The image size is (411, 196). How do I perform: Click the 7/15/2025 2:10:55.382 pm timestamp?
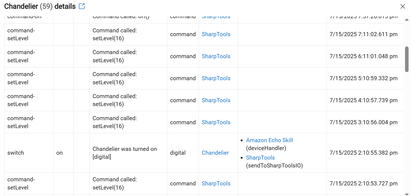pyautogui.click(x=363, y=153)
